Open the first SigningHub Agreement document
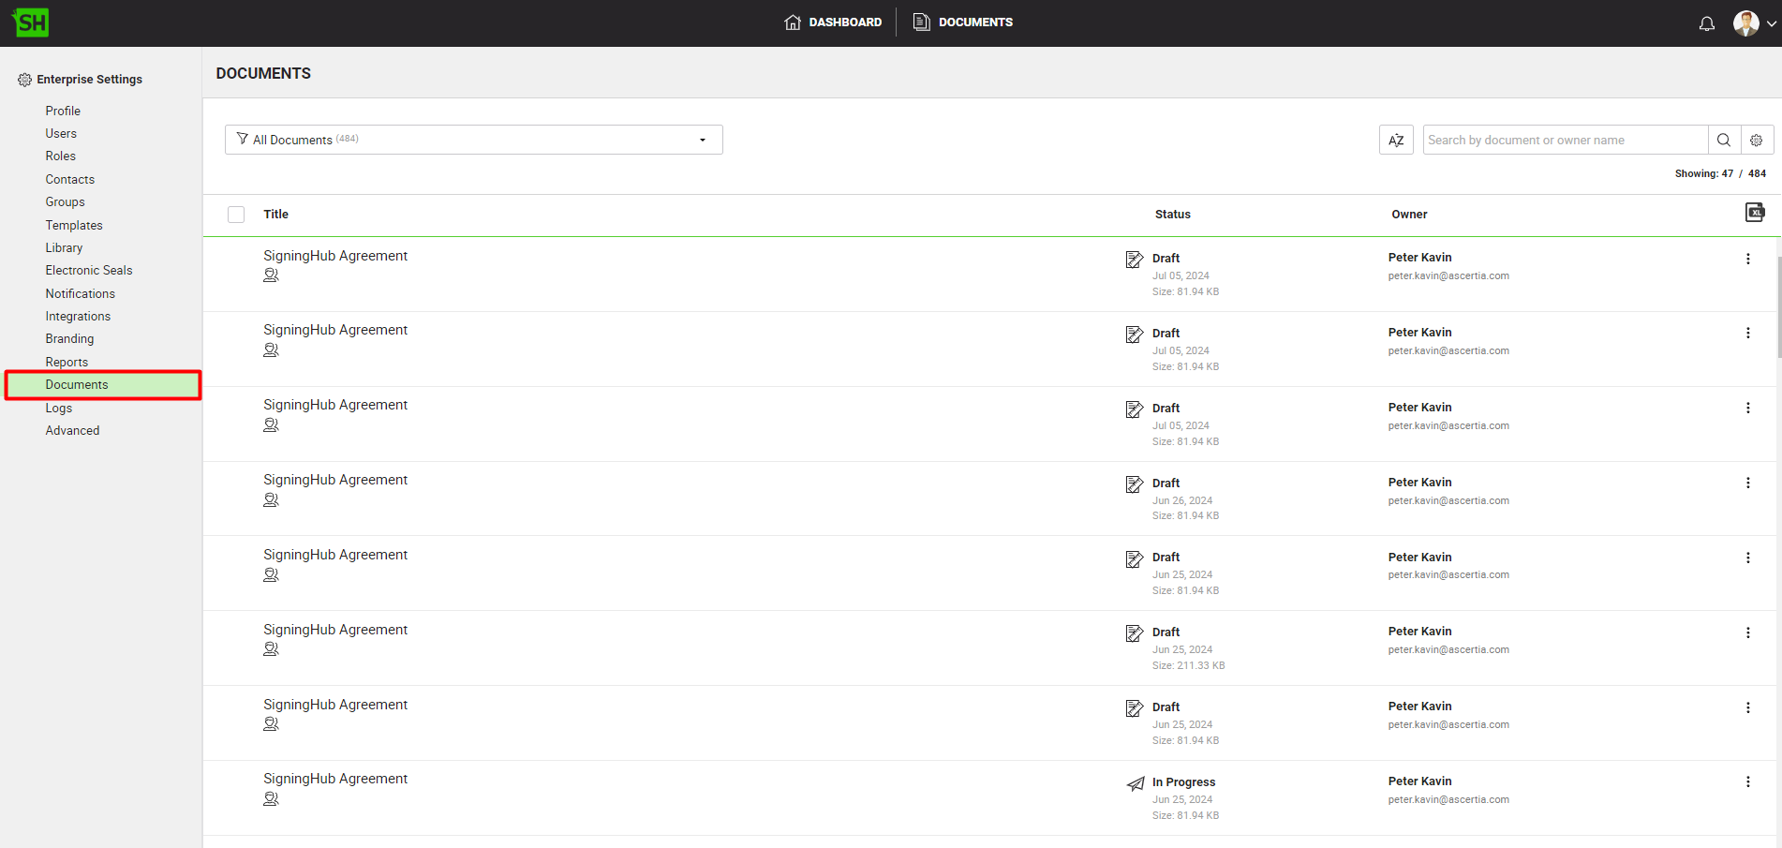 click(335, 256)
